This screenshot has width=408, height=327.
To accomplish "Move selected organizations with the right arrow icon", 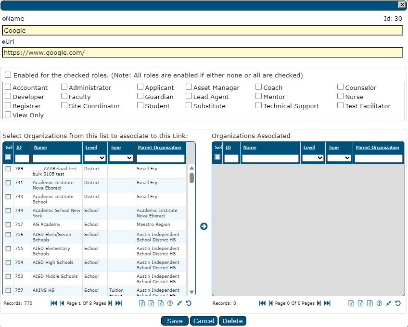I will tap(204, 226).
